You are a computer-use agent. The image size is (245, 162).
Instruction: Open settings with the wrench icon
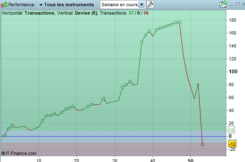[x=150, y=5]
